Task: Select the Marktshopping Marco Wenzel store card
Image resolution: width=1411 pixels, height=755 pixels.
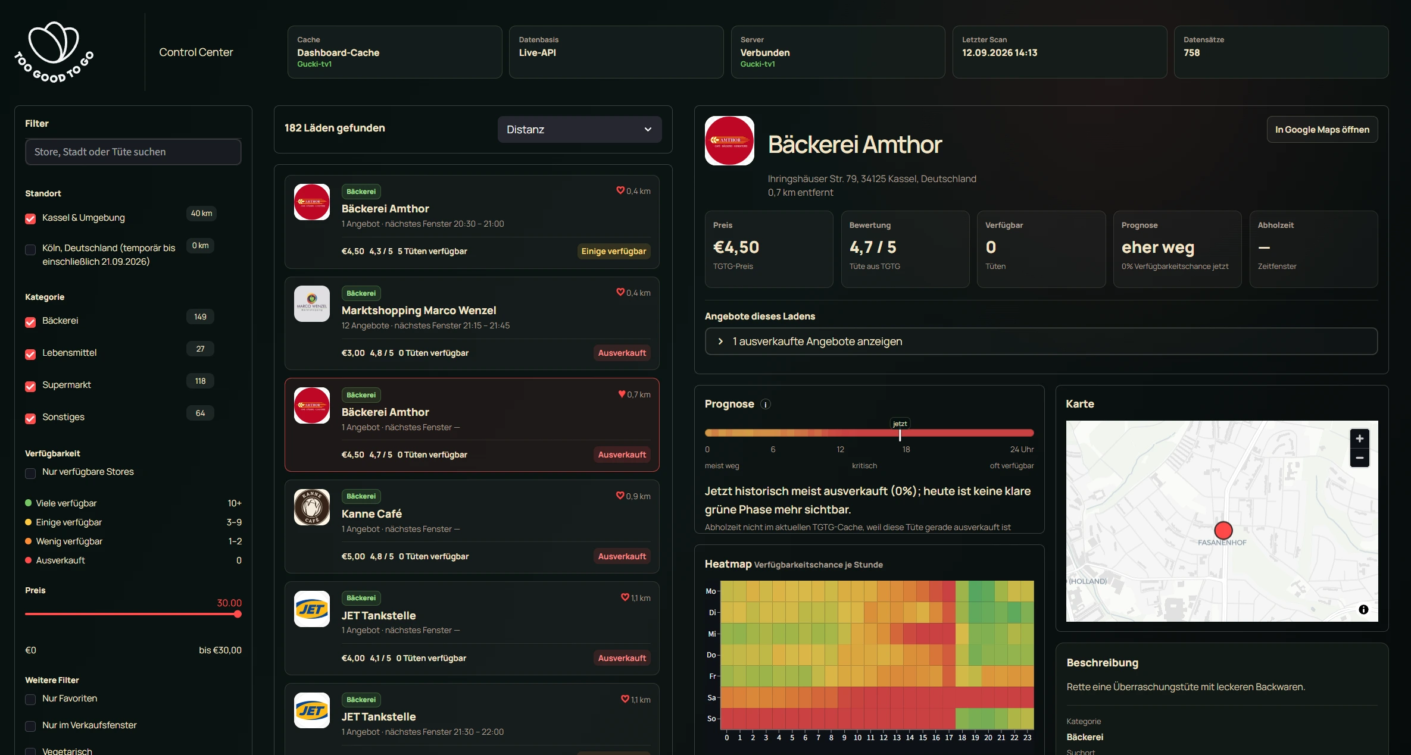Action: 472,323
